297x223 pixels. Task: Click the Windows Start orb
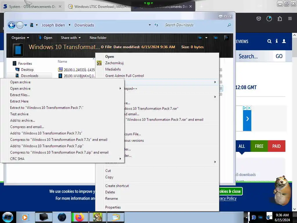tap(8, 217)
